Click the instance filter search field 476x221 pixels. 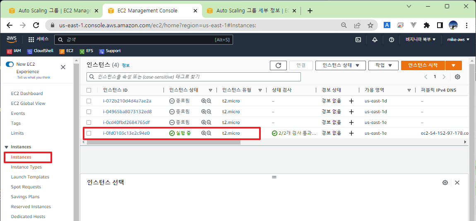pyautogui.click(x=194, y=77)
